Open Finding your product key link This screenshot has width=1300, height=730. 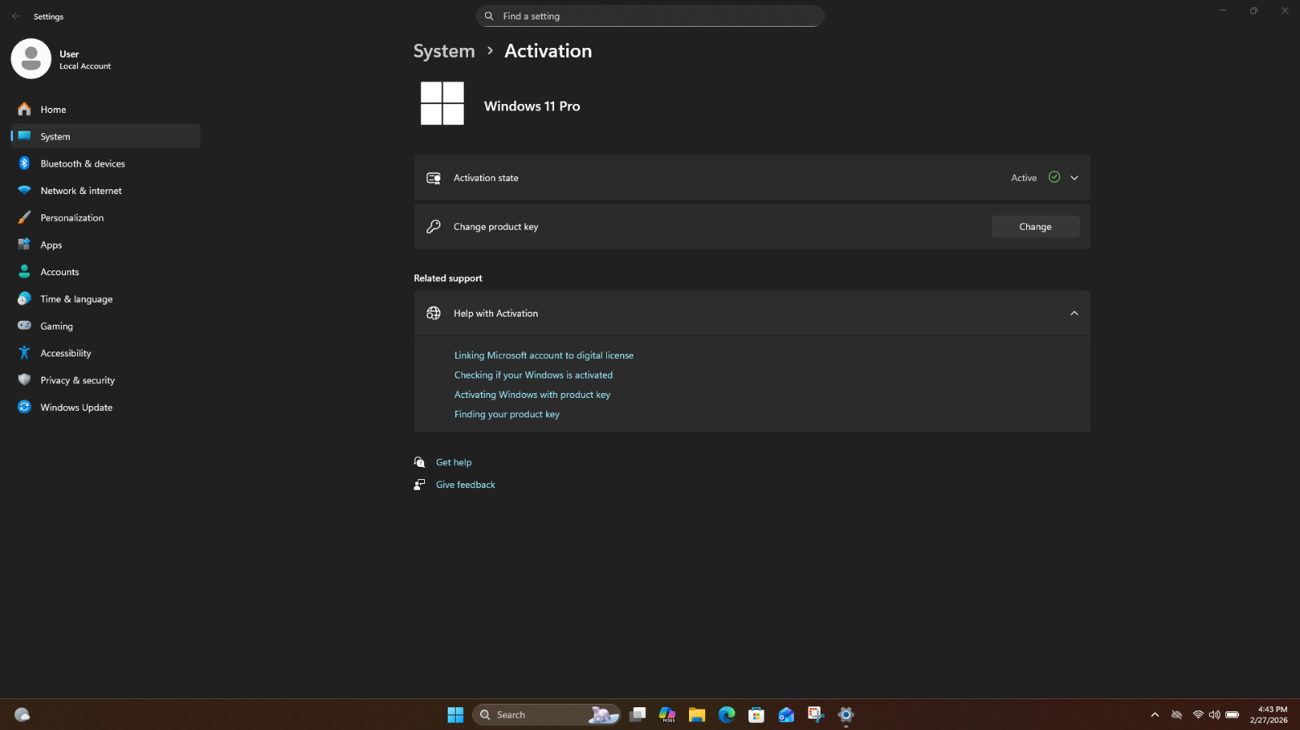tap(507, 414)
